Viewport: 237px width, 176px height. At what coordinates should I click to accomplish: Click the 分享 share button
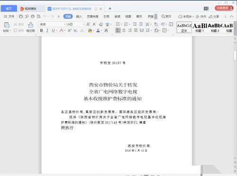pyautogui.click(x=214, y=17)
